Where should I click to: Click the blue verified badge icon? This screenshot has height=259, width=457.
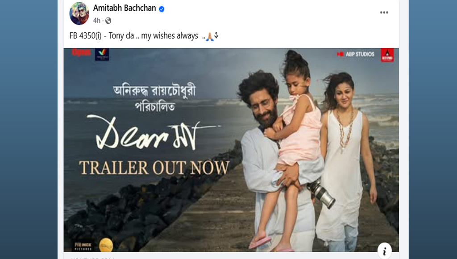[x=162, y=9]
